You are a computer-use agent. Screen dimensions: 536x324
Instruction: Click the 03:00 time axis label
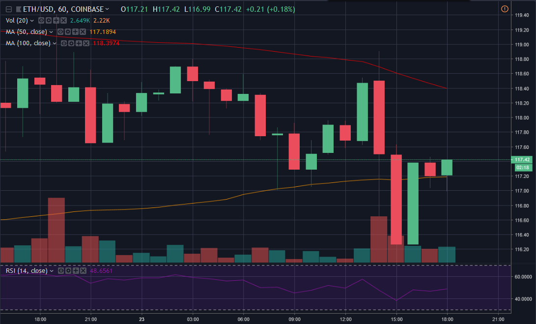click(x=193, y=319)
